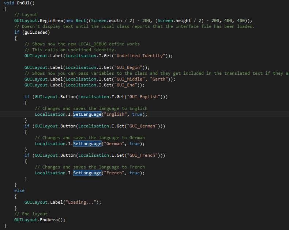Click the "GUI_English" button string
This screenshot has width=289, height=230.
[x=143, y=97]
